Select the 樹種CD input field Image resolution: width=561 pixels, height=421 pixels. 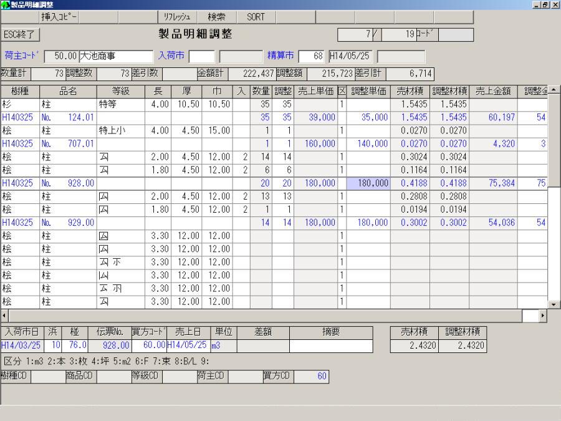pos(48,376)
